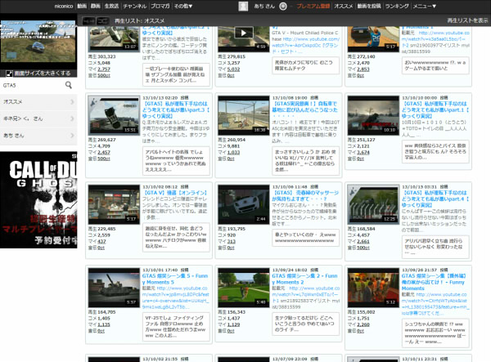This screenshot has width=491, height=362.
Task: Open title GTA5 爆笑シーン集 2 - Funny Moments 2
Action: click(304, 279)
